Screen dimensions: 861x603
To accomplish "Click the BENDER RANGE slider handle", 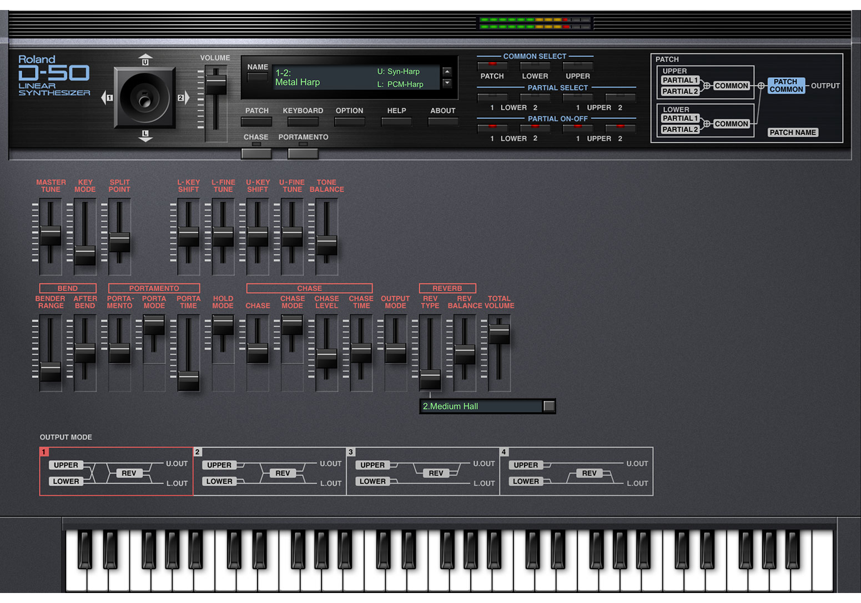I will 51,371.
